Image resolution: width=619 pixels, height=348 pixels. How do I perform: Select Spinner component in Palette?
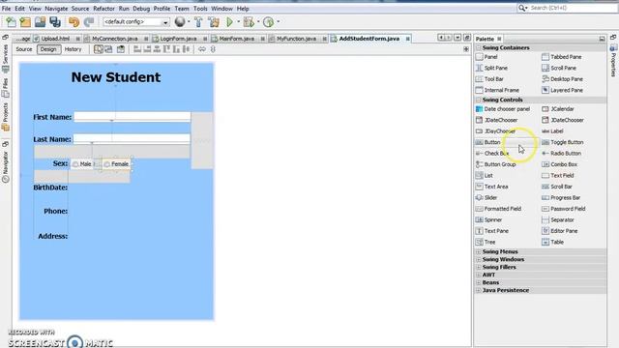pos(488,219)
